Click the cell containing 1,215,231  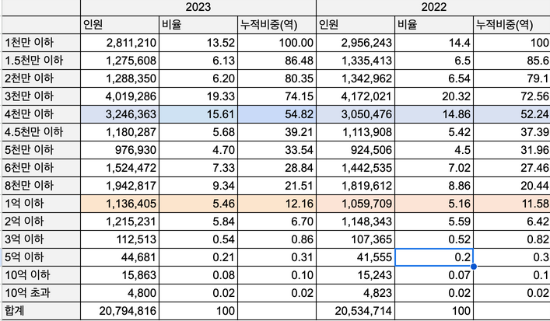tap(120, 222)
